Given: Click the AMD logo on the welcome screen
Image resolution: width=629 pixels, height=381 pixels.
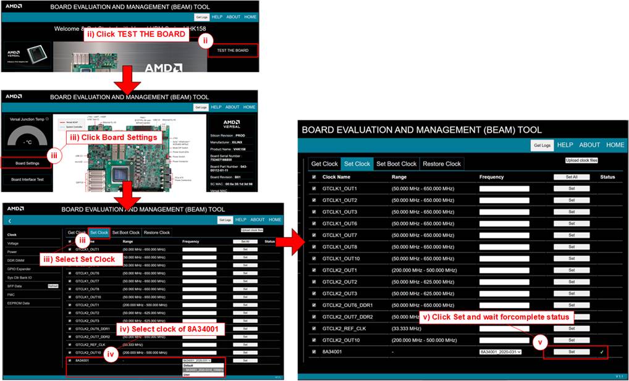Looking at the screenshot, I should point(14,6).
